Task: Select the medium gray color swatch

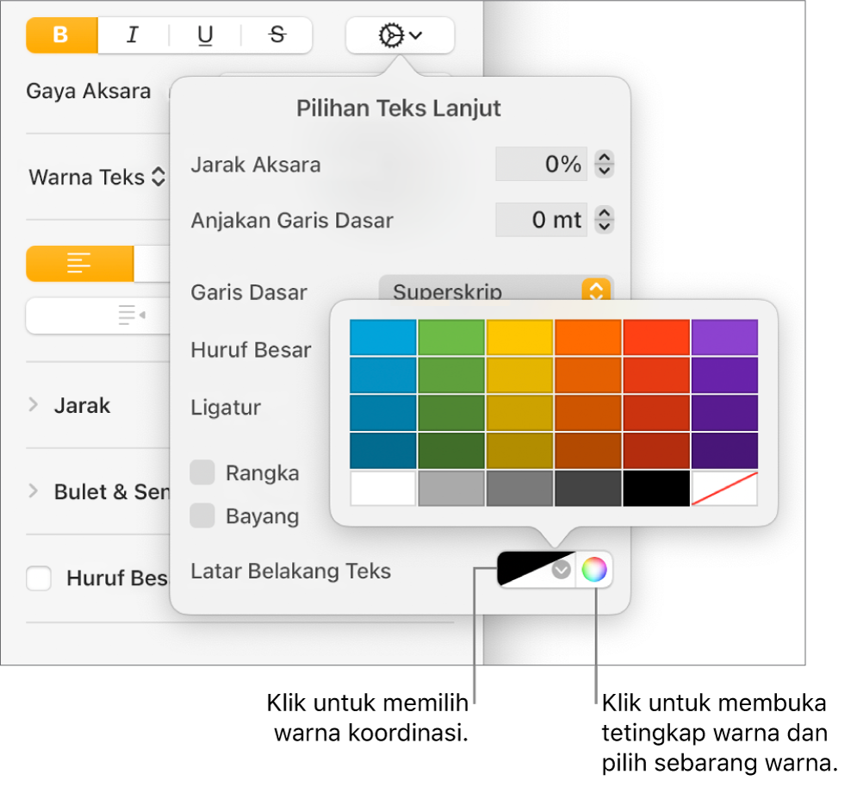Action: [x=520, y=488]
